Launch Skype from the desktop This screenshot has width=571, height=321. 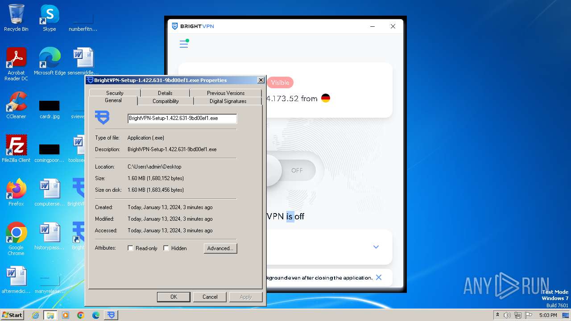click(x=49, y=18)
